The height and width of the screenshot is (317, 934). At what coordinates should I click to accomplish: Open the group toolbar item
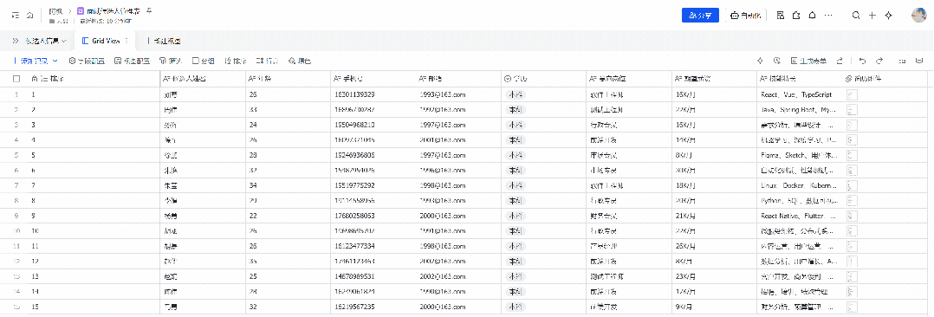coord(203,61)
